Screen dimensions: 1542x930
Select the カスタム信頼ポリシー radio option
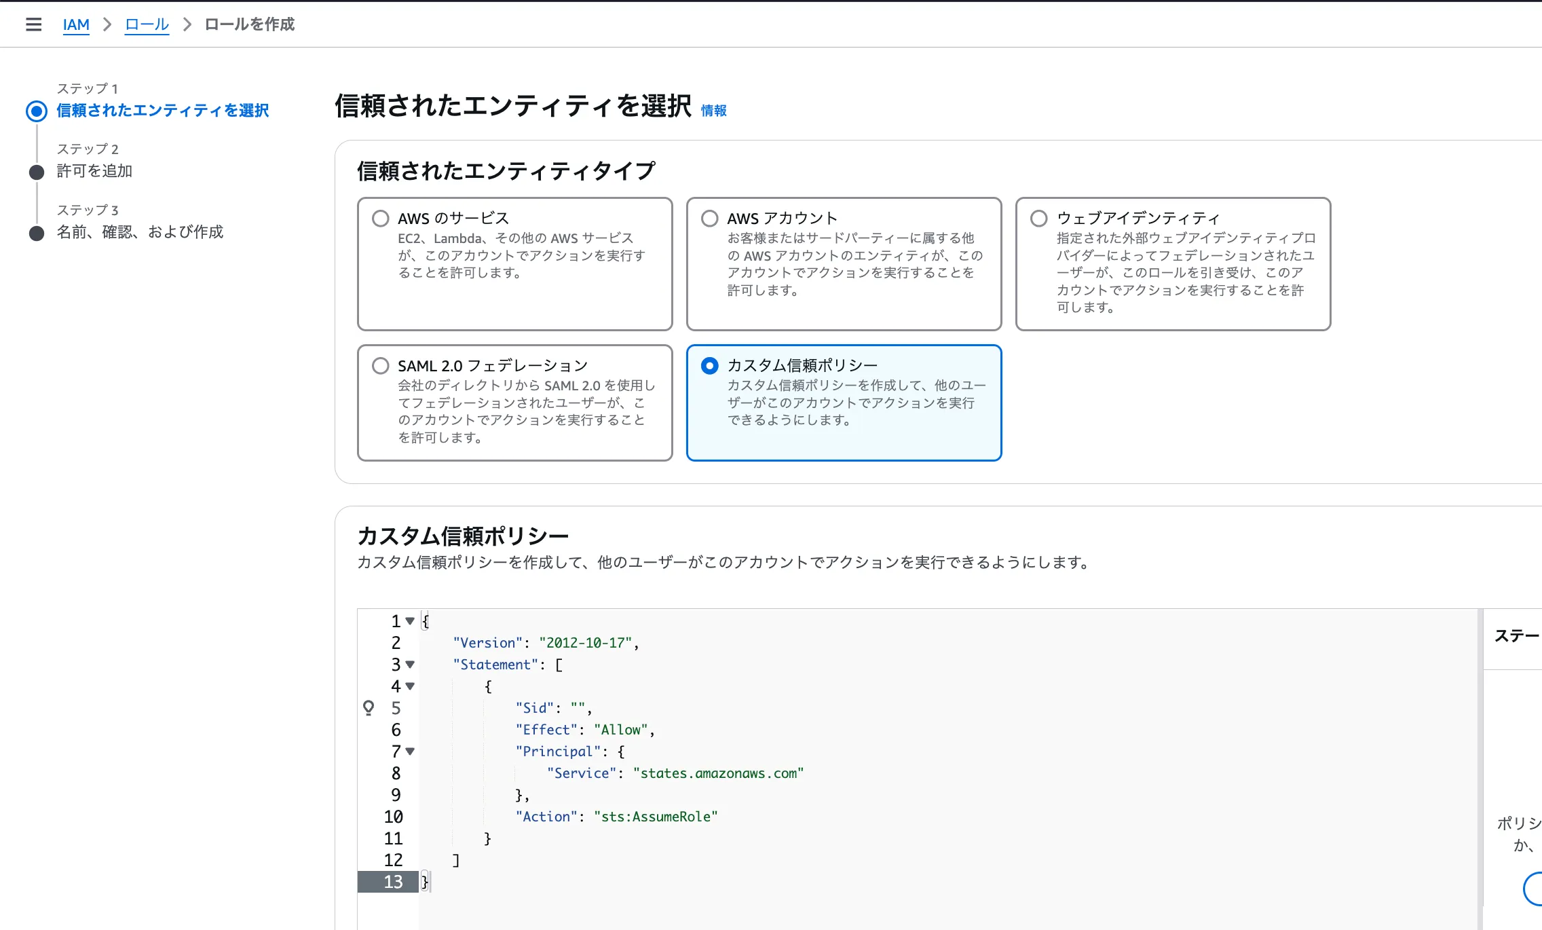710,366
